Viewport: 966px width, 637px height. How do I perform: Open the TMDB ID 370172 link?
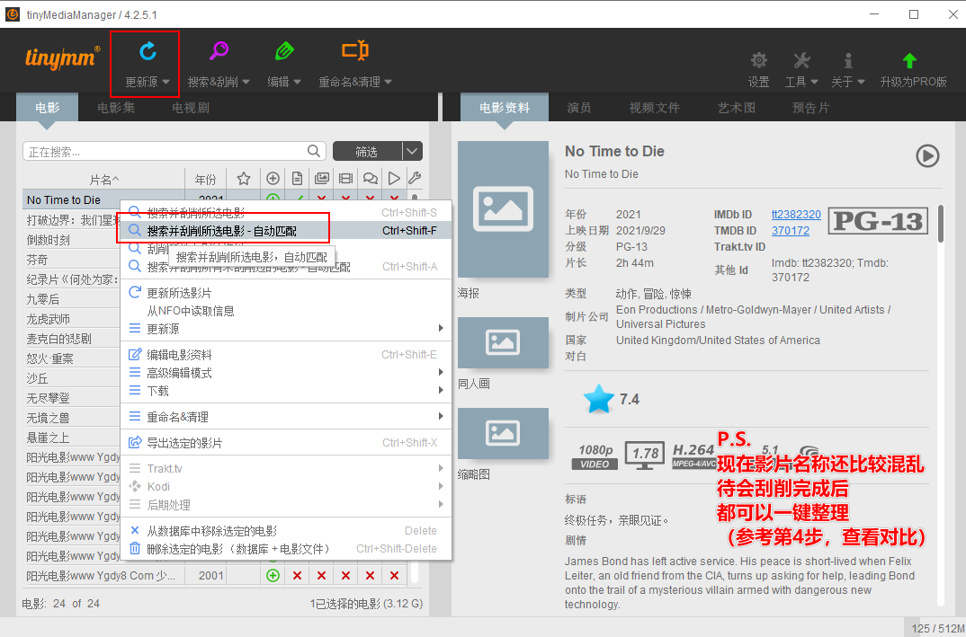coord(790,231)
